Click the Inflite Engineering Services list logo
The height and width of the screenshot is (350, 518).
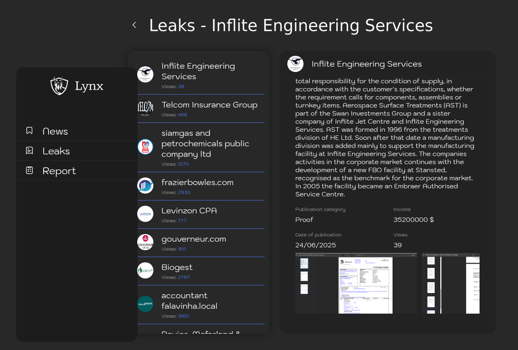pos(145,74)
